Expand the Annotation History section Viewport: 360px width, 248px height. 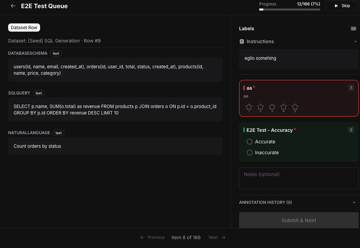(x=354, y=202)
